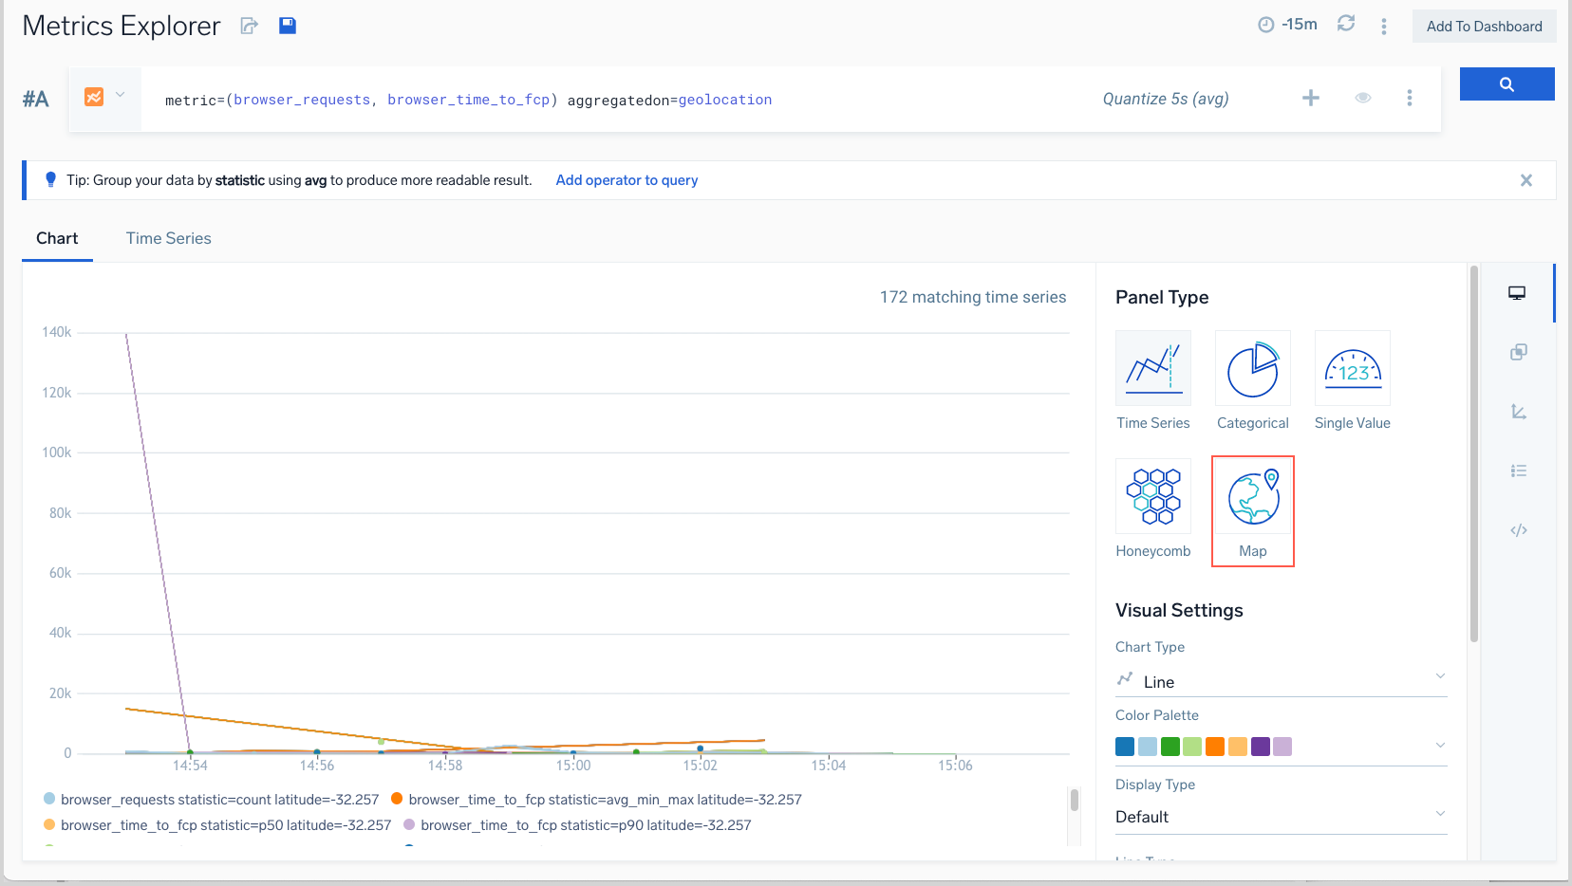Viewport: 1572px width, 886px height.
Task: Click the Panel Type heading
Action: [1162, 297]
